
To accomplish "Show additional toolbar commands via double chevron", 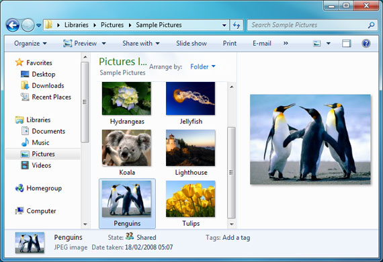I will pyautogui.click(x=286, y=44).
